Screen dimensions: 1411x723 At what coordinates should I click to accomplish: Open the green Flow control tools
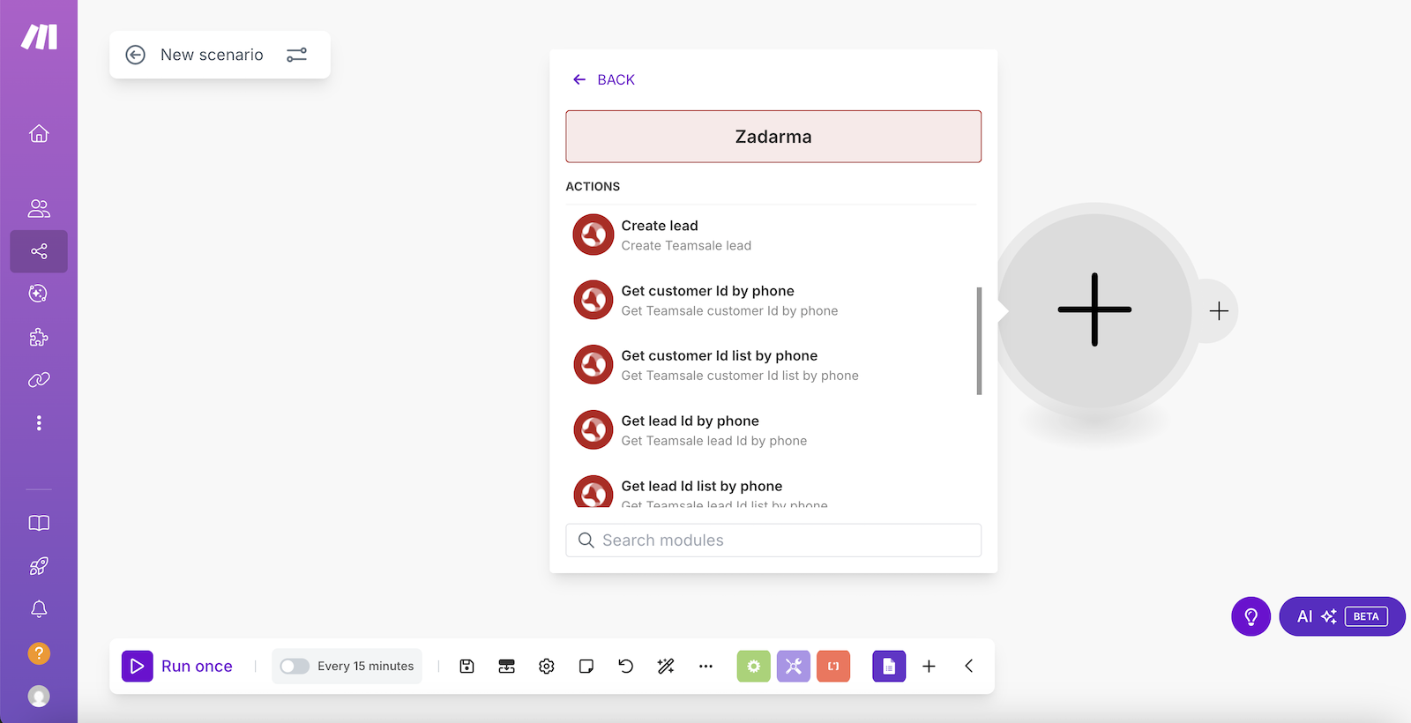tap(753, 667)
